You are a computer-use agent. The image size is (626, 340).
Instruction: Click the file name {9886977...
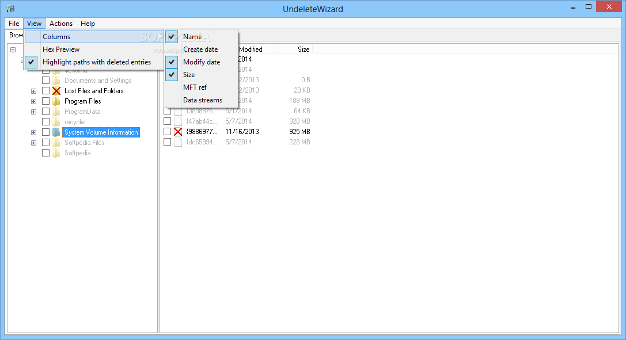coord(202,132)
